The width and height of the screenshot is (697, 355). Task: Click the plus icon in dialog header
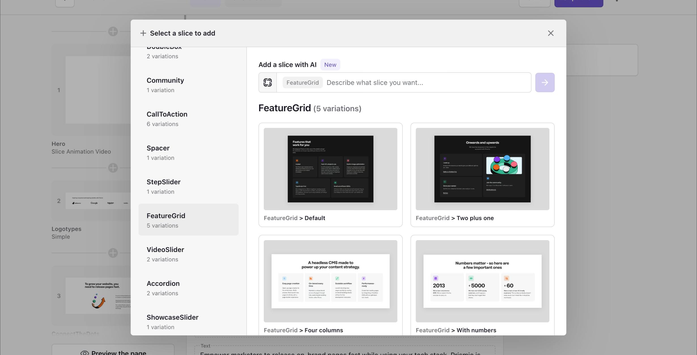pyautogui.click(x=143, y=33)
